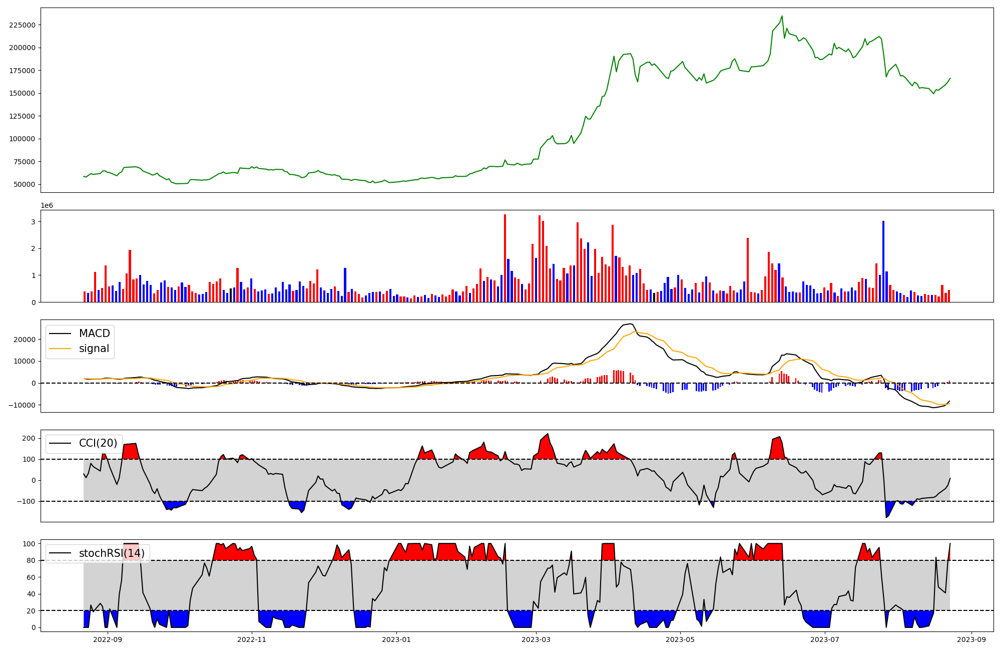Click the -10000 MACD axis label
The height and width of the screenshot is (651, 1001).
click(22, 405)
